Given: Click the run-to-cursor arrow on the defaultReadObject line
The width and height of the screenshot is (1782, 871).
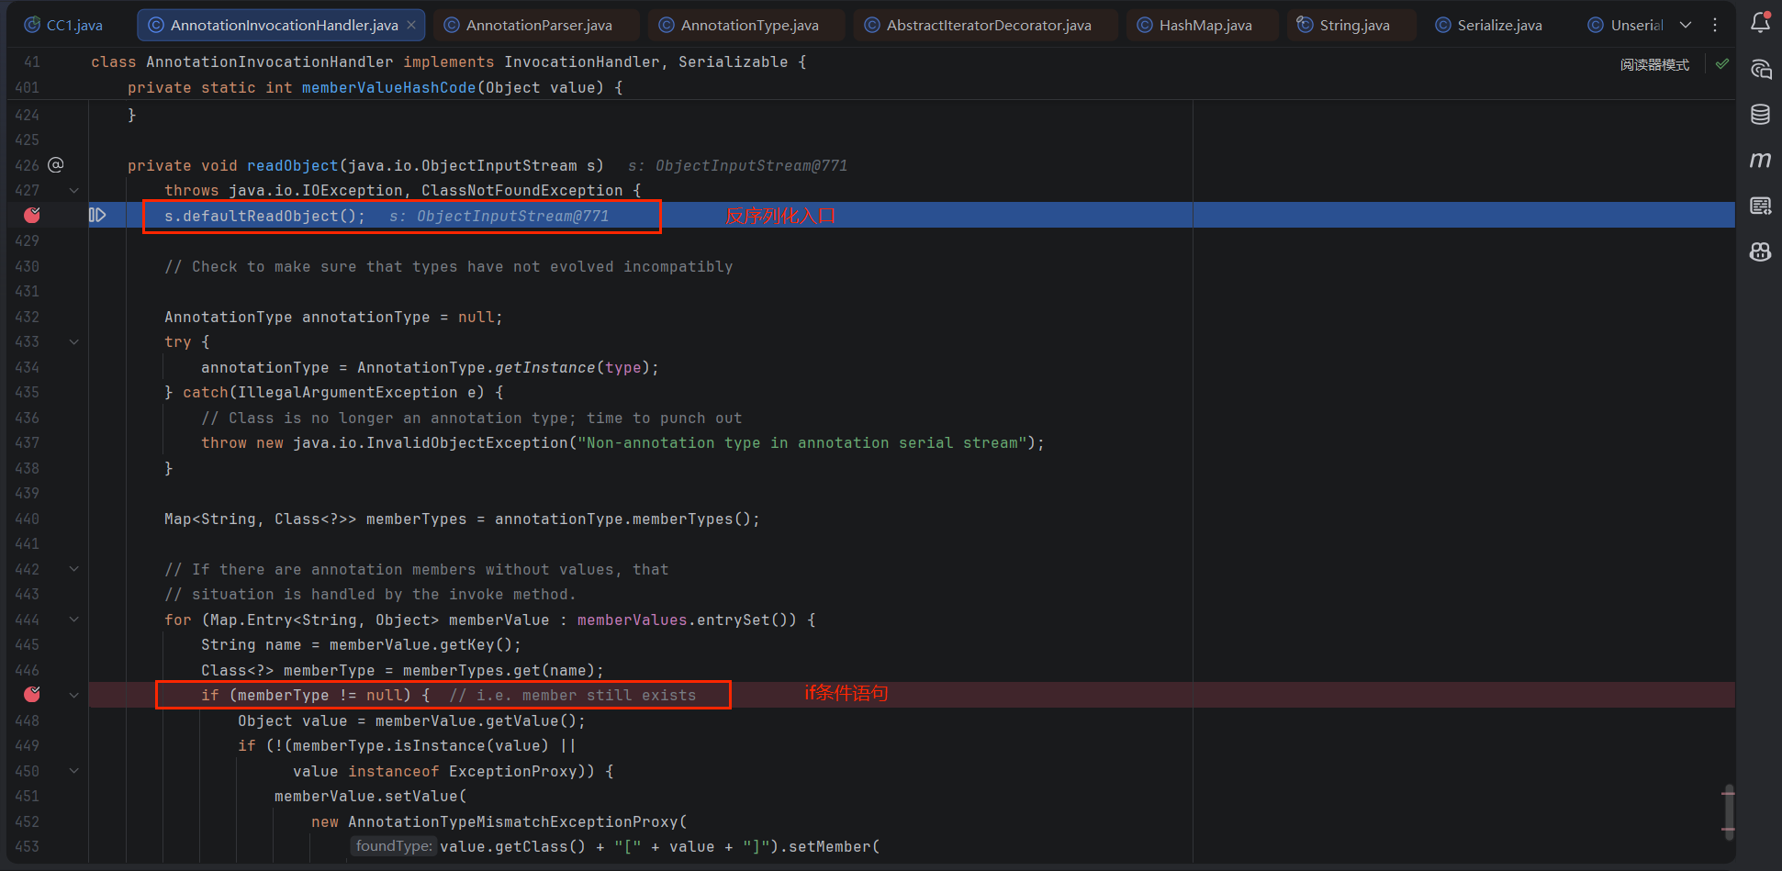Looking at the screenshot, I should coord(97,215).
